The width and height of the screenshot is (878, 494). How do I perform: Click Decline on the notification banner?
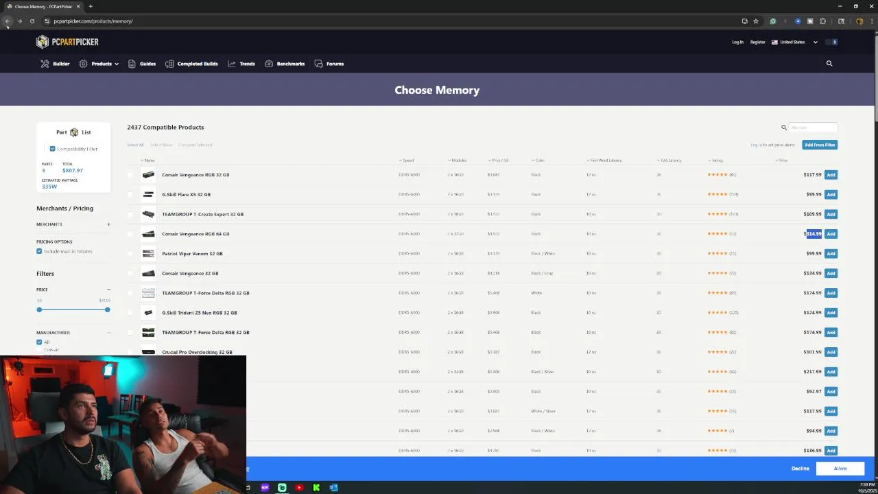pos(800,469)
